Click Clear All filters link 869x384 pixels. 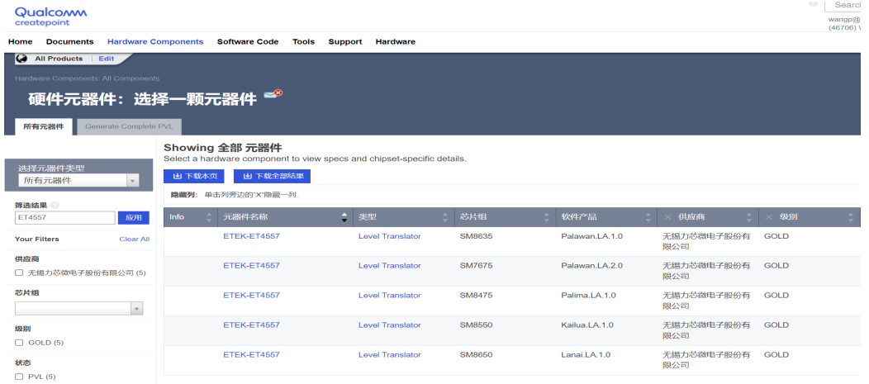pos(134,239)
